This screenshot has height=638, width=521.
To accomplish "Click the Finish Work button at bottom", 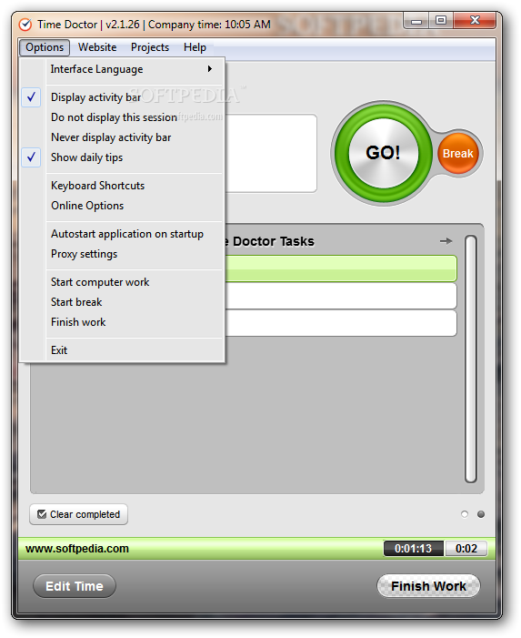I will pyautogui.click(x=428, y=586).
